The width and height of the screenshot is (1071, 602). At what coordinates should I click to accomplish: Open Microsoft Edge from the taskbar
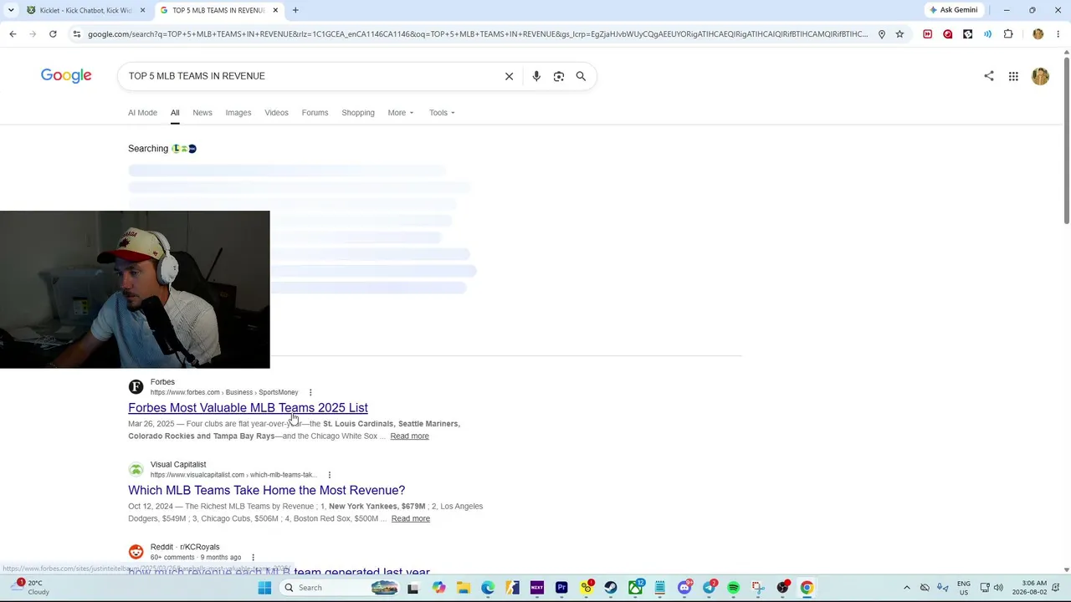[x=488, y=588]
